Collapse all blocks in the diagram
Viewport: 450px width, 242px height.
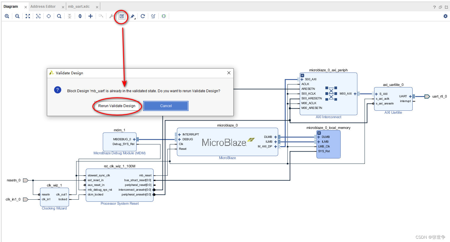pyautogui.click(x=70, y=16)
